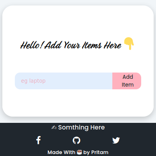Click the writing hand emoji in footer
156x156 pixels.
pos(54,128)
